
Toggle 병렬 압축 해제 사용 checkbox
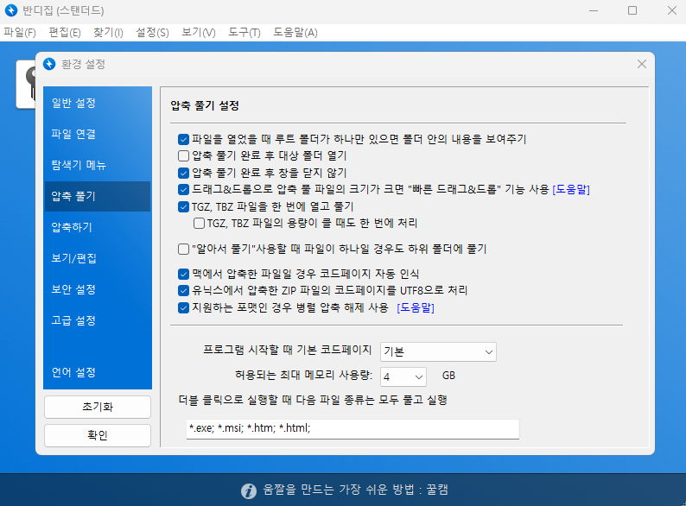pos(183,308)
